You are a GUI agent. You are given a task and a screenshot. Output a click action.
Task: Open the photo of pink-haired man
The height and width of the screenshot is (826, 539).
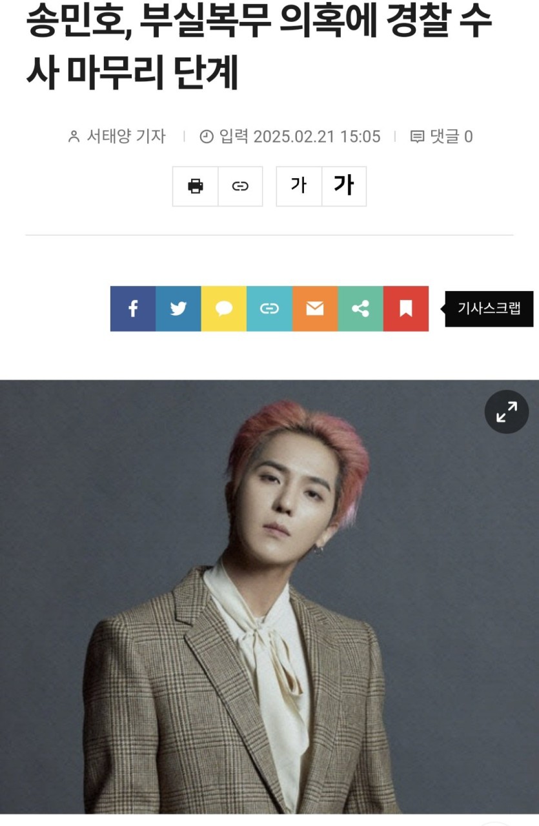pos(269,596)
